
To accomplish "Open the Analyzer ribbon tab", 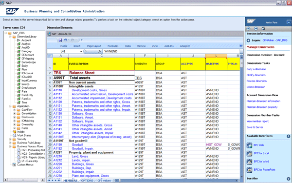I will (x=185, y=46).
